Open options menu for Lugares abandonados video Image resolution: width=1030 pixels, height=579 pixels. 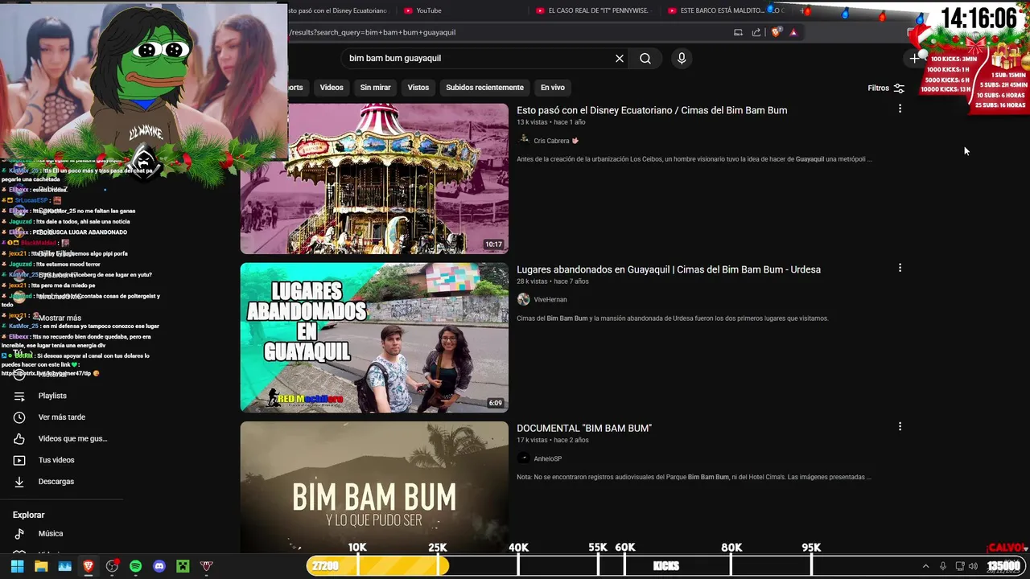point(900,268)
